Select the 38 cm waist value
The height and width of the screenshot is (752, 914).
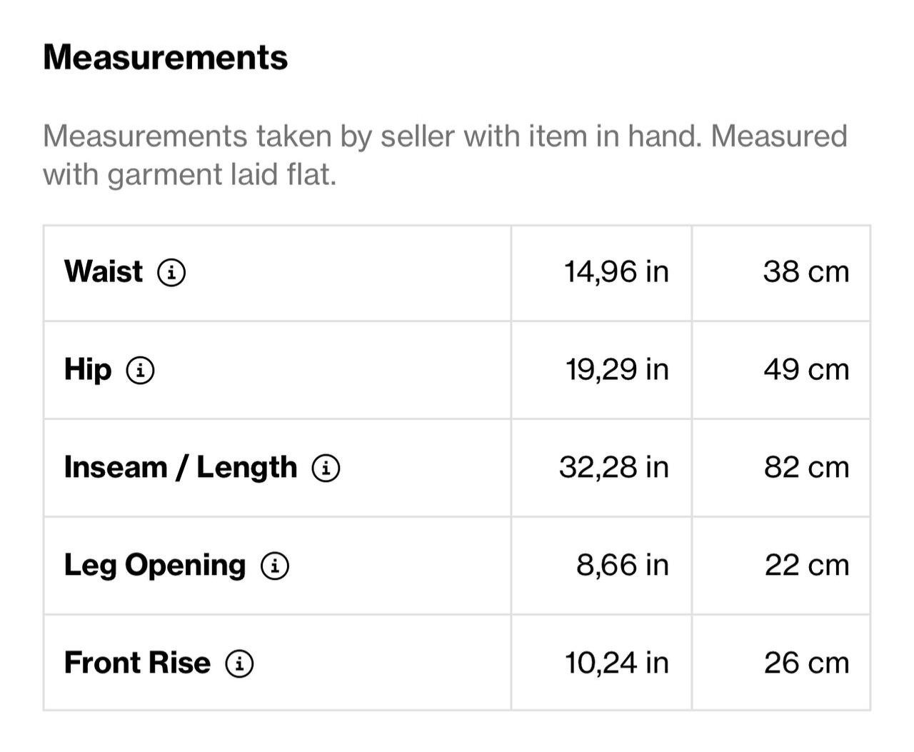805,272
